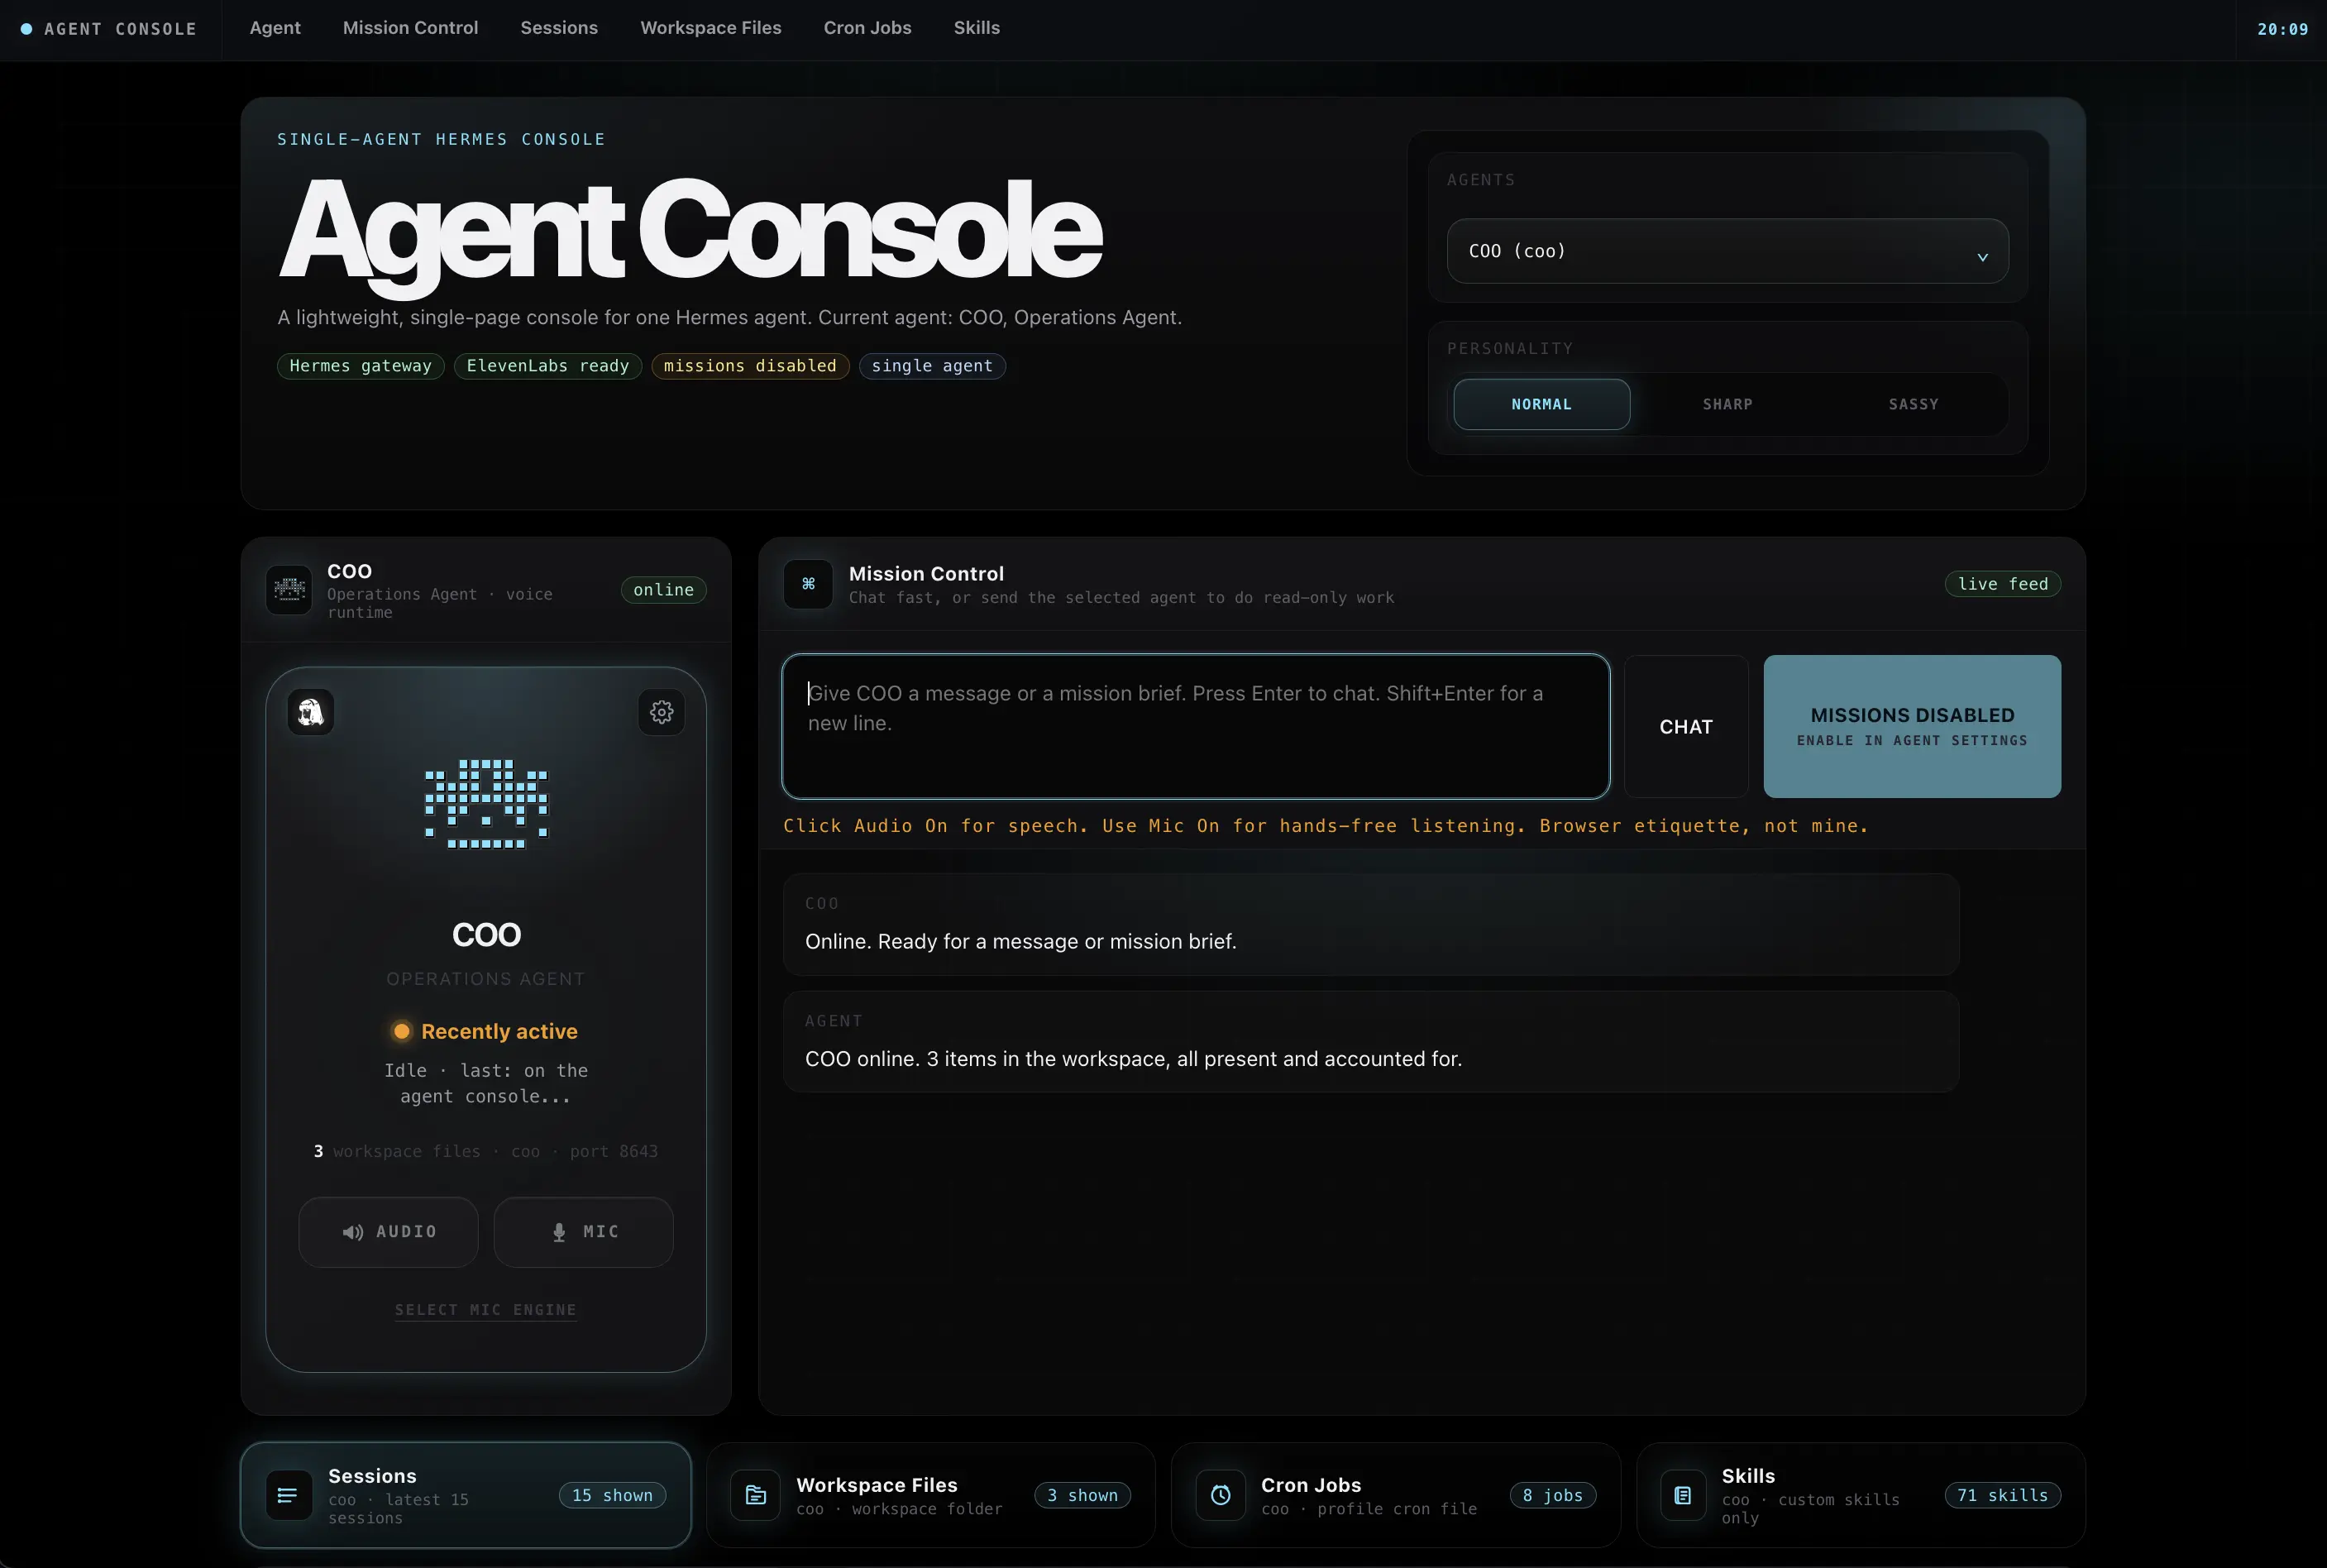The image size is (2327, 1568).
Task: Click the COO pixel avatar in panel header
Action: [x=289, y=590]
